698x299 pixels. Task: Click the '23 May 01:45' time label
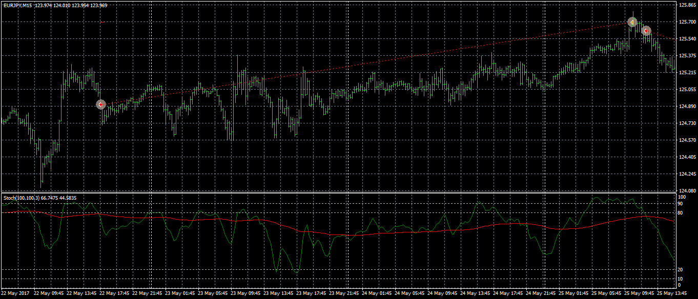point(180,294)
